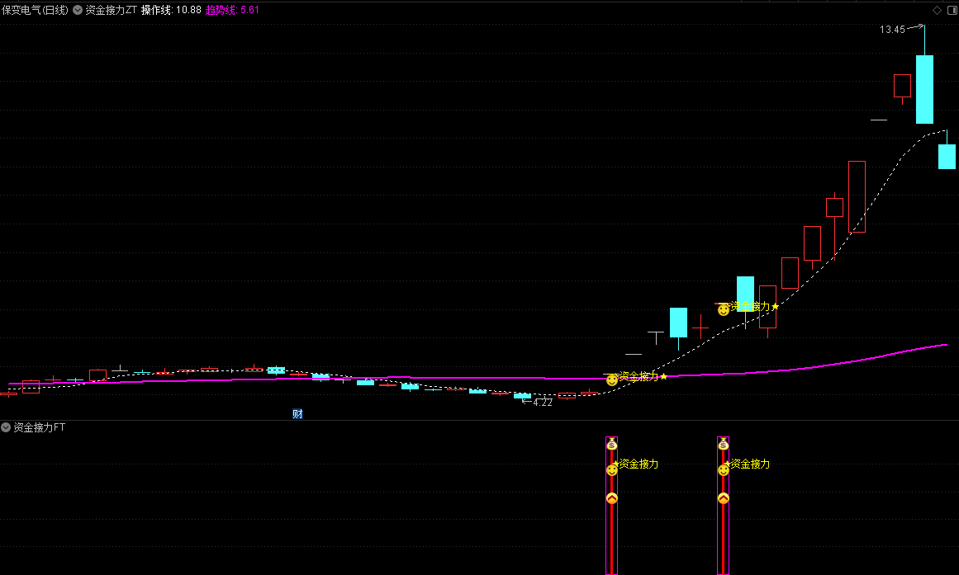Viewport: 959px width, 575px height.
Task: Click the 13.45 high price marker
Action: click(x=892, y=30)
